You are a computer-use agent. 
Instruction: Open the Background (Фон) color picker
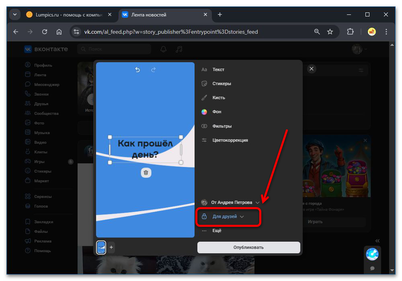(217, 112)
